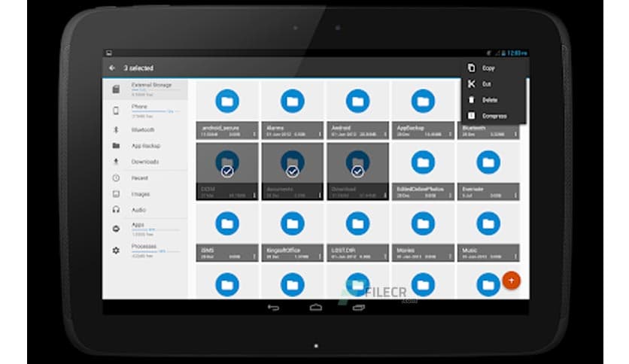Tap the Apps android icon in sidebar
Image resolution: width=629 pixels, height=364 pixels.
116,229
